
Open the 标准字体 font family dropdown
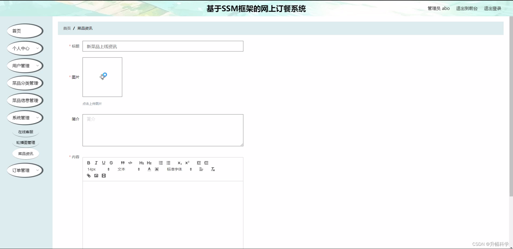coord(174,169)
